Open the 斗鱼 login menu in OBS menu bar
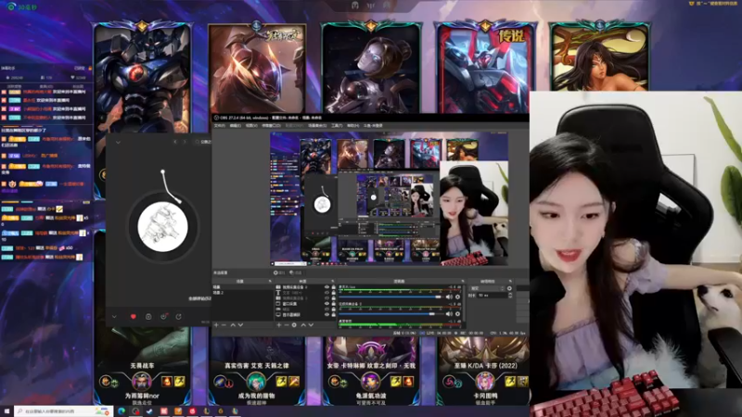Image resolution: width=742 pixels, height=417 pixels. coord(373,126)
